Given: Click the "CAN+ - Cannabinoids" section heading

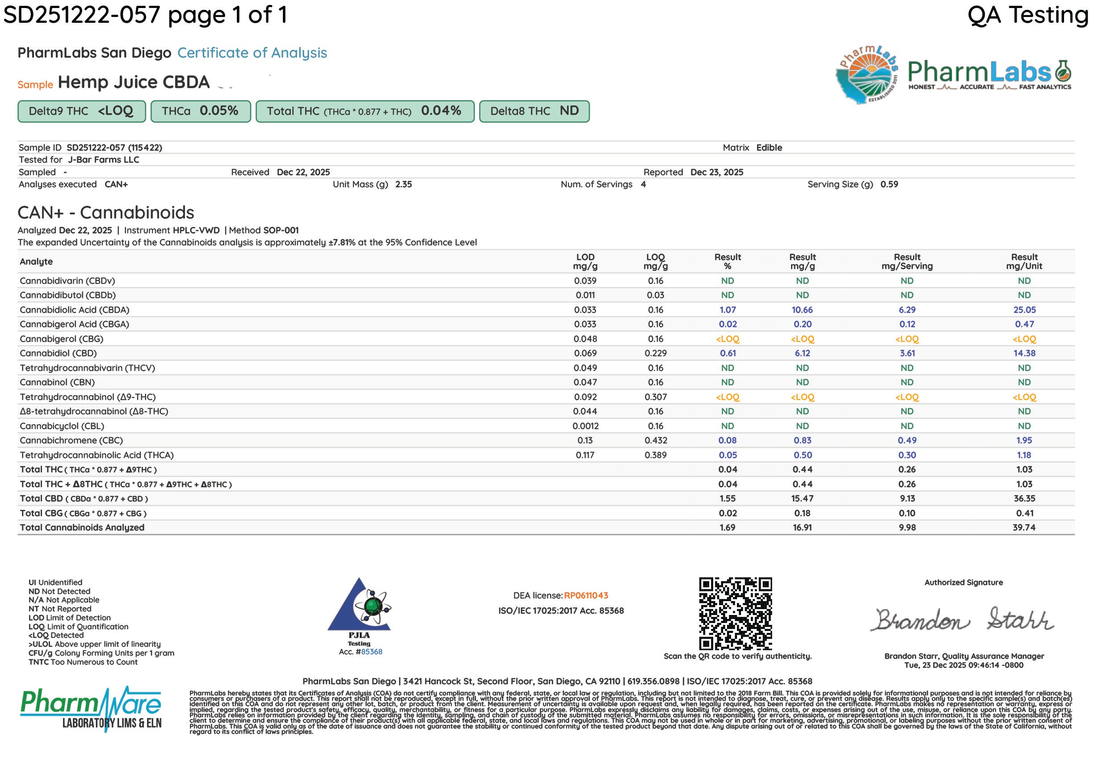Looking at the screenshot, I should point(106,212).
